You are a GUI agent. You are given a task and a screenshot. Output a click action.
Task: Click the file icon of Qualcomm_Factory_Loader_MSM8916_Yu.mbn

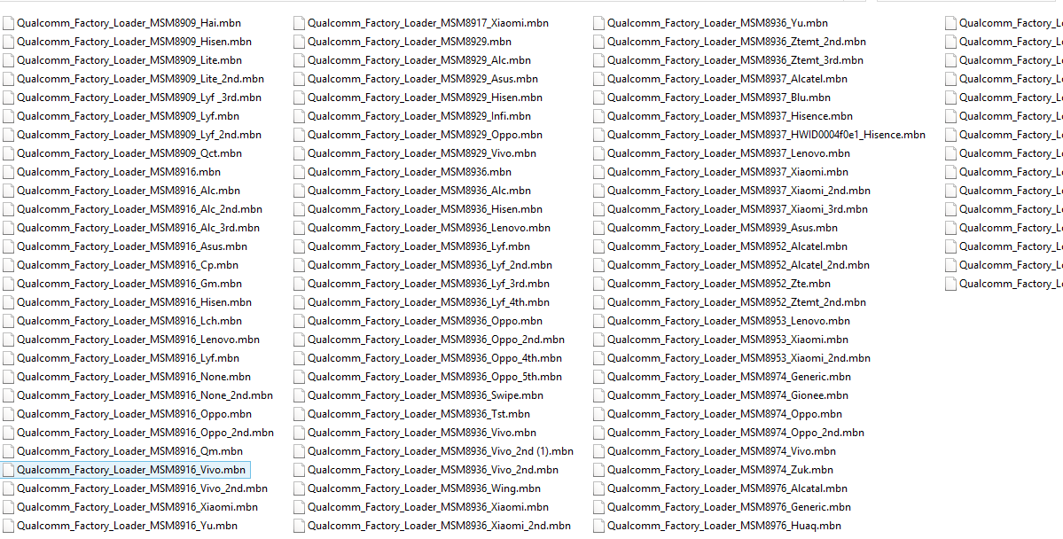point(8,525)
